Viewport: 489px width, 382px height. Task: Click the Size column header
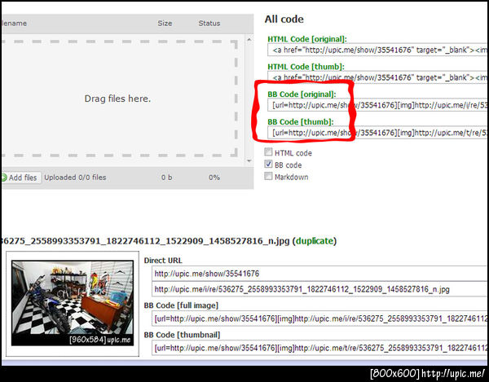point(165,24)
